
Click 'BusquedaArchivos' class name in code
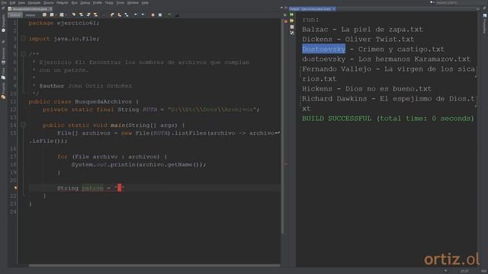tap(103, 101)
